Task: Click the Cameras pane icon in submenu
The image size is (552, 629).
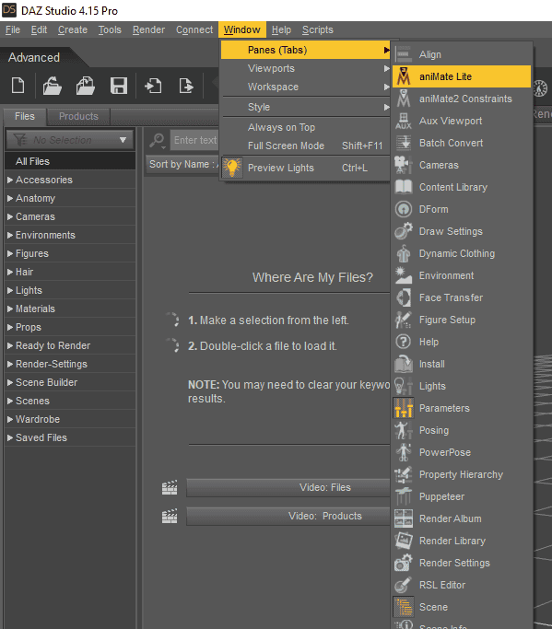Action: tap(404, 165)
